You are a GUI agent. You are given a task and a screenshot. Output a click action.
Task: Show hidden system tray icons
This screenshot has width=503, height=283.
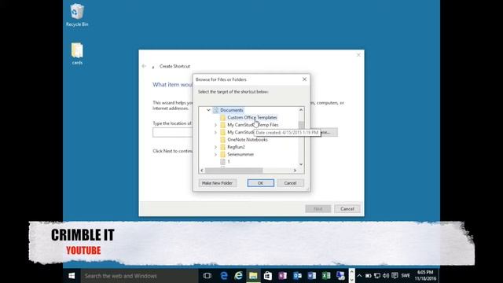tap(359, 276)
